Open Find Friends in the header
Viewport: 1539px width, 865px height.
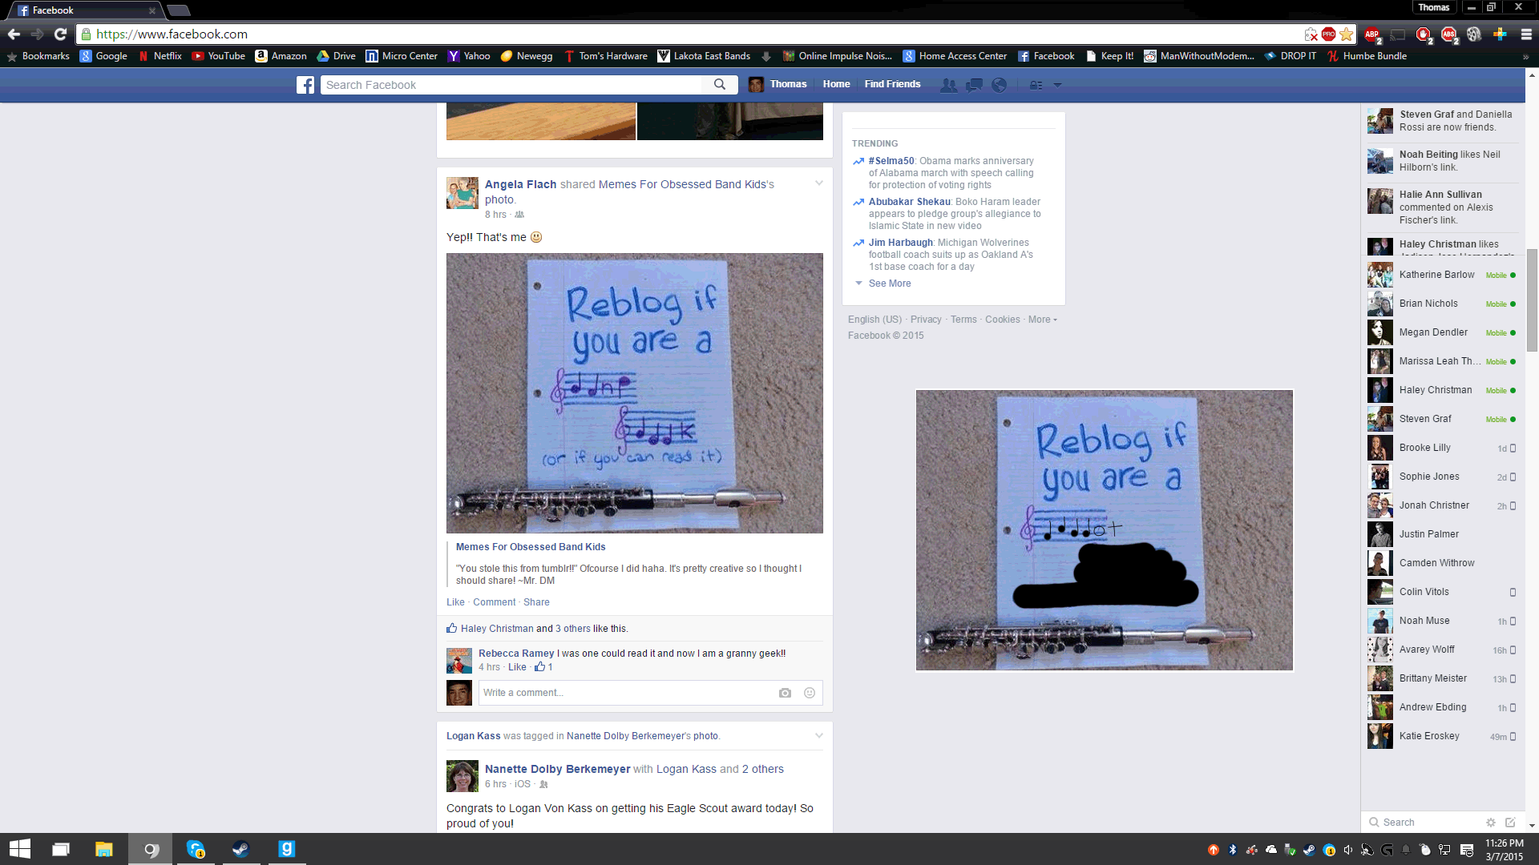click(x=892, y=84)
